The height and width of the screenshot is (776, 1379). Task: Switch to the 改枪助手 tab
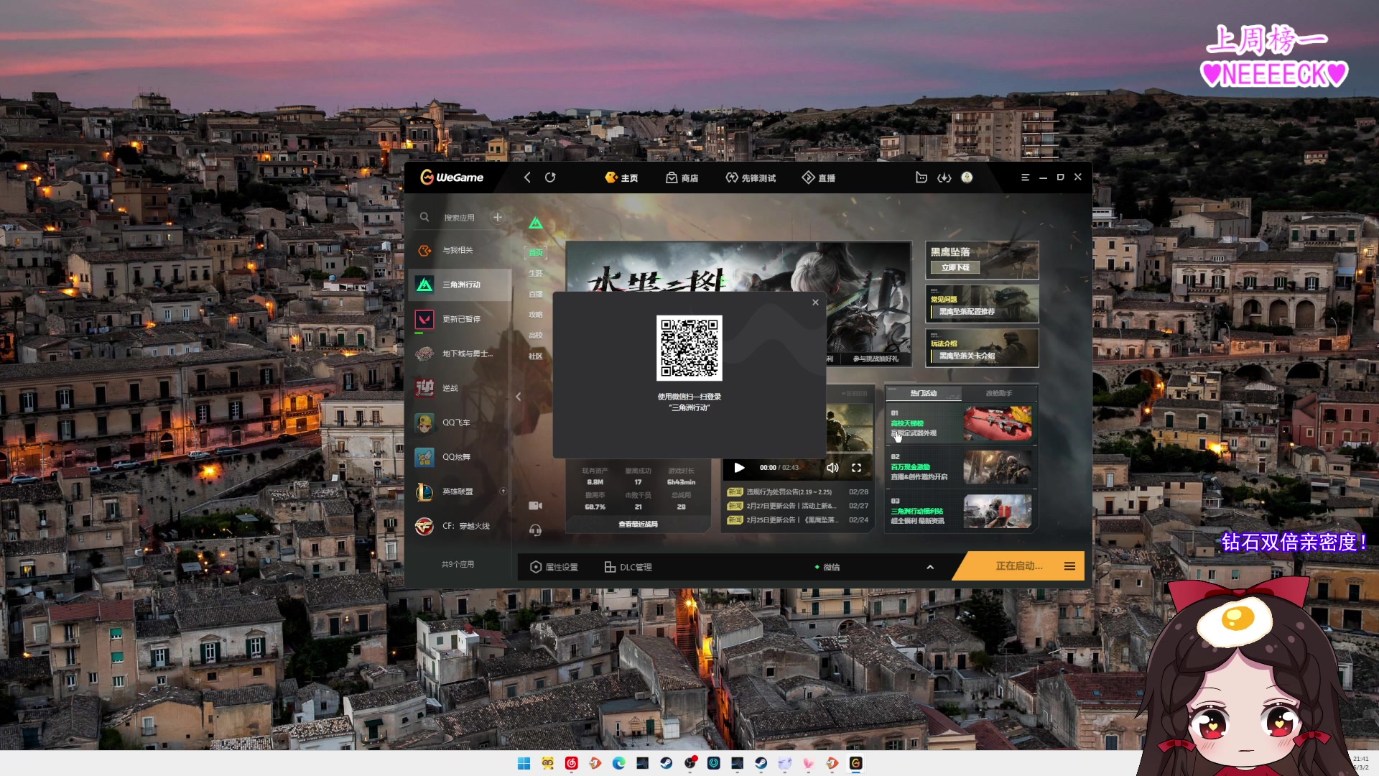(999, 393)
